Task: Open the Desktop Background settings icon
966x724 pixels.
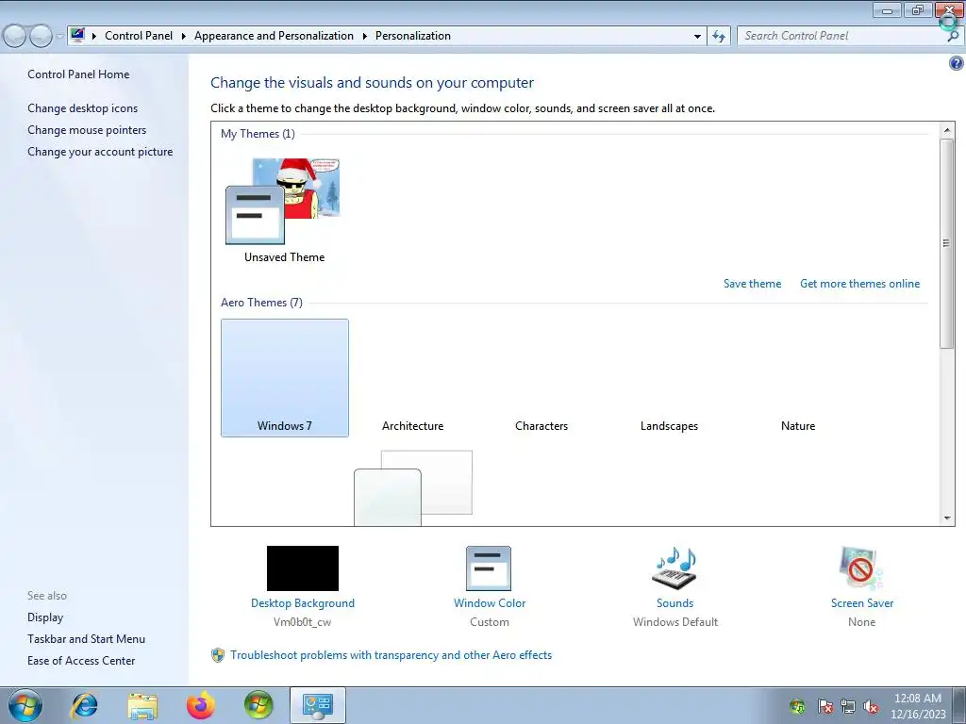Action: point(303,568)
